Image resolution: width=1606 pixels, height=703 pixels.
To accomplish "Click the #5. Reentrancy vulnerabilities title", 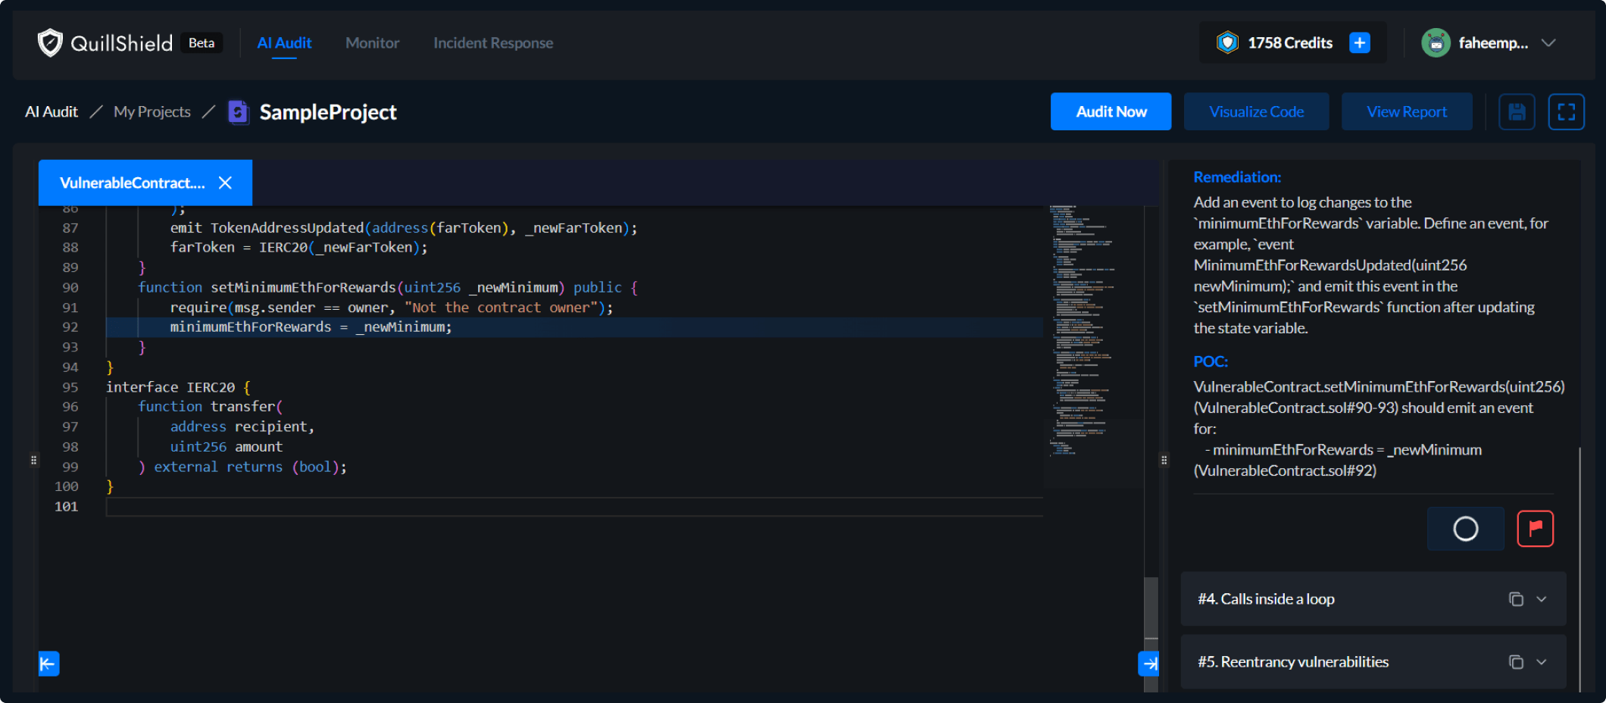I will click(x=1293, y=662).
